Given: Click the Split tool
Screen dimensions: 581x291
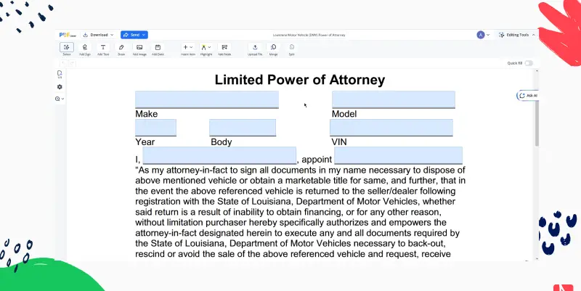Looking at the screenshot, I should [x=292, y=49].
